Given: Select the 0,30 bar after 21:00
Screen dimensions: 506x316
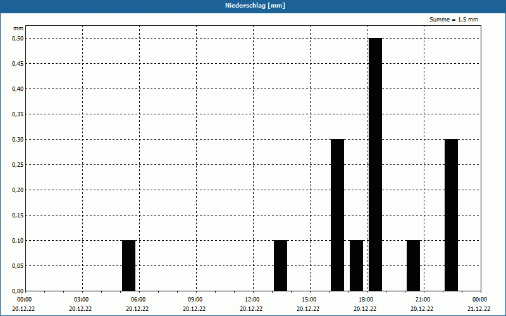Looking at the screenshot, I should [x=451, y=215].
